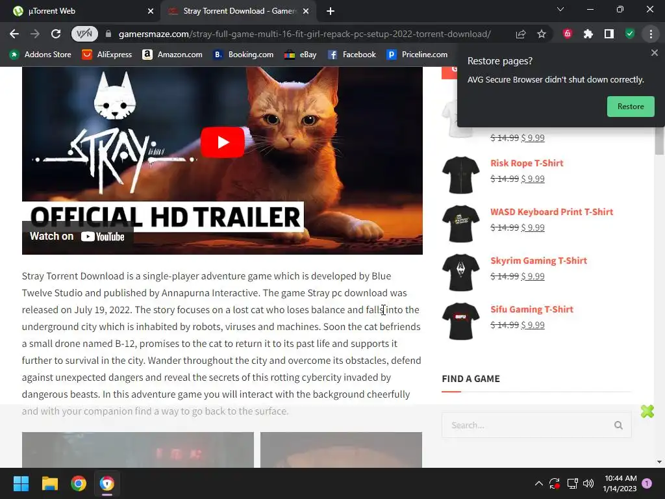The height and width of the screenshot is (499, 665).
Task: Click the share page icon
Action: coord(521,34)
